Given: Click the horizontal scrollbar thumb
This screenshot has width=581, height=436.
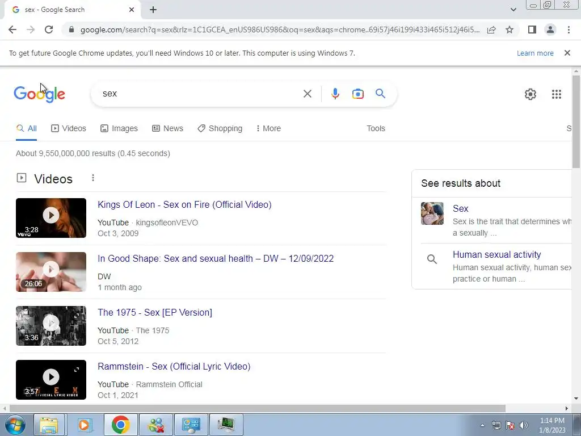Looking at the screenshot, I should 257,408.
